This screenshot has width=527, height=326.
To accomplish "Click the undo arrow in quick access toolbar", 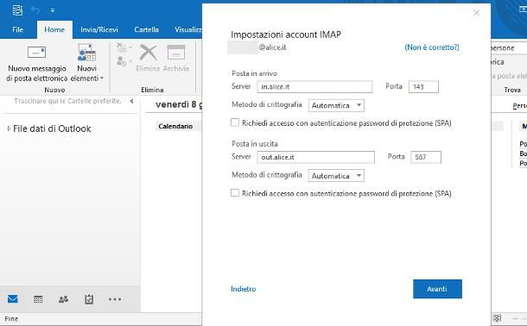I will [35, 10].
